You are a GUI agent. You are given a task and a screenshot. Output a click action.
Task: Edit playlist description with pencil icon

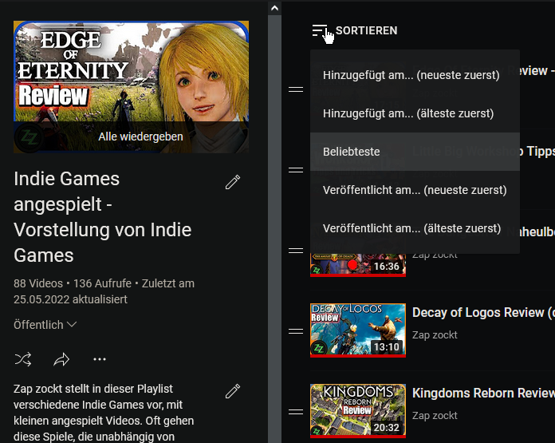click(x=233, y=391)
